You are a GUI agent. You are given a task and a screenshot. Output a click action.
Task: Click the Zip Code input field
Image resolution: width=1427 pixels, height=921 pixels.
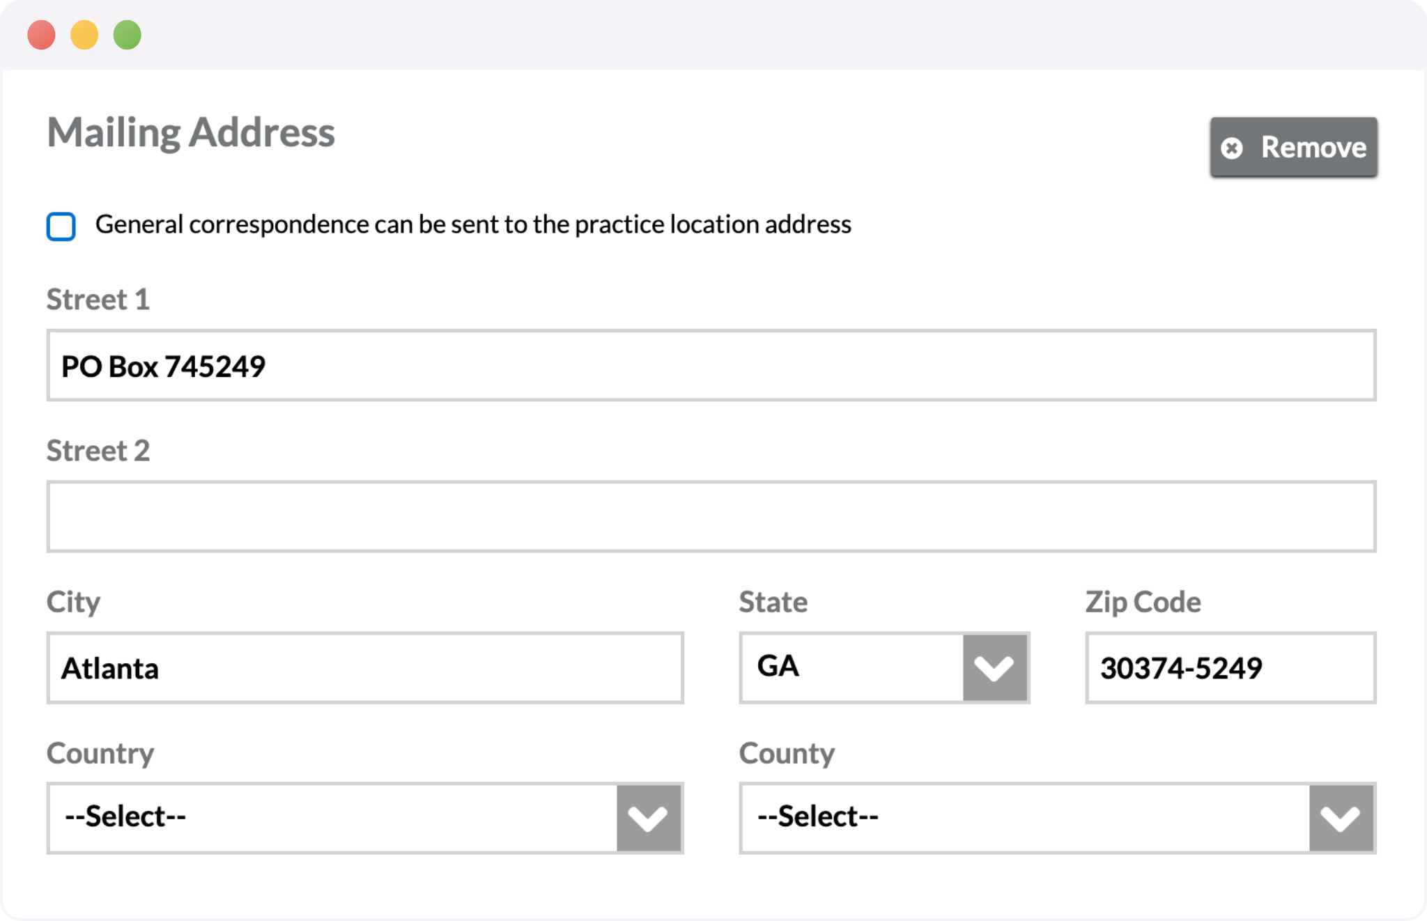1230,668
